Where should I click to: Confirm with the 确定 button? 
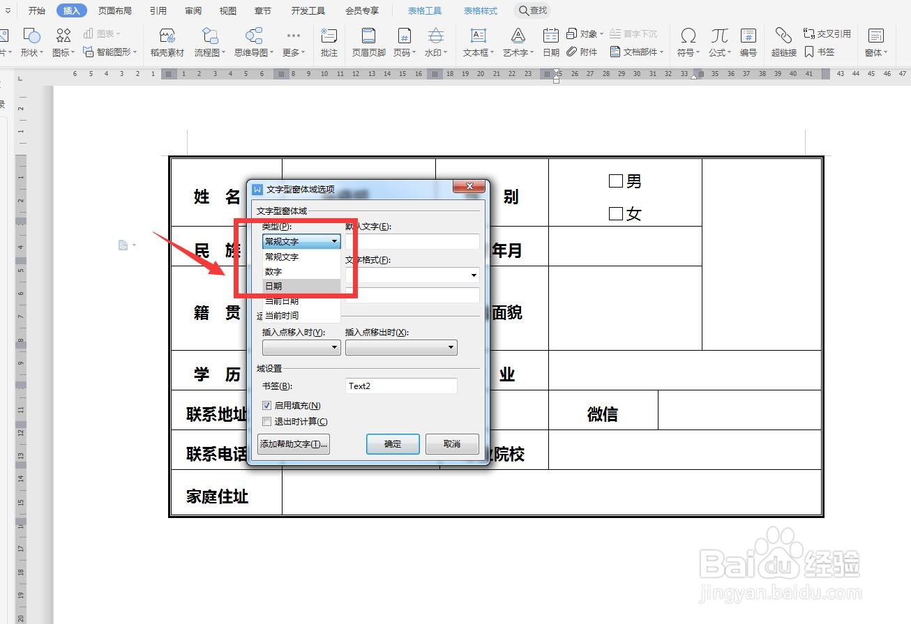tap(393, 444)
